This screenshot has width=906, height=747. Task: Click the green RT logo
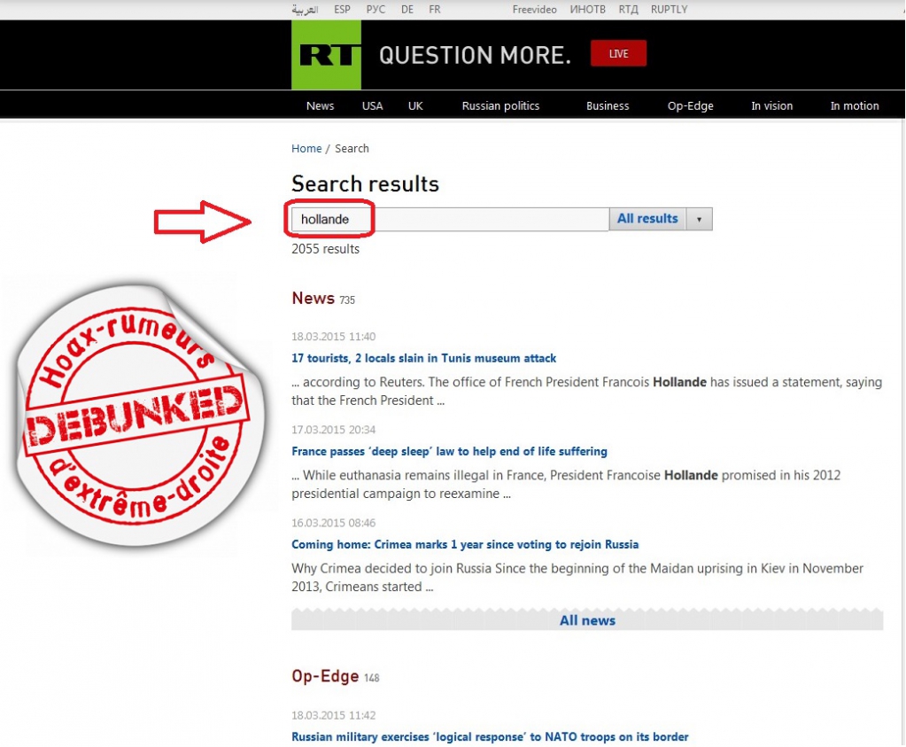coord(326,55)
